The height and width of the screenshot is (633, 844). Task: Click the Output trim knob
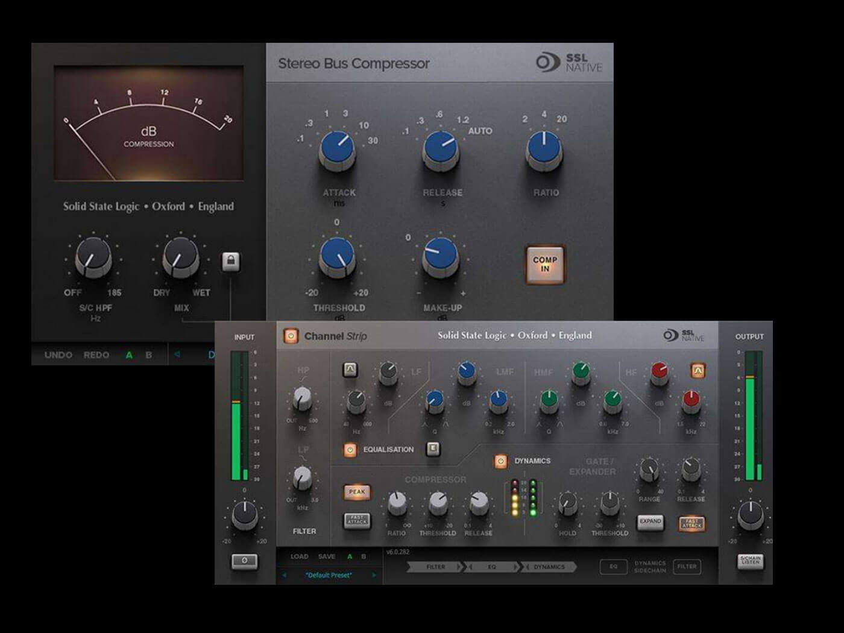point(750,516)
